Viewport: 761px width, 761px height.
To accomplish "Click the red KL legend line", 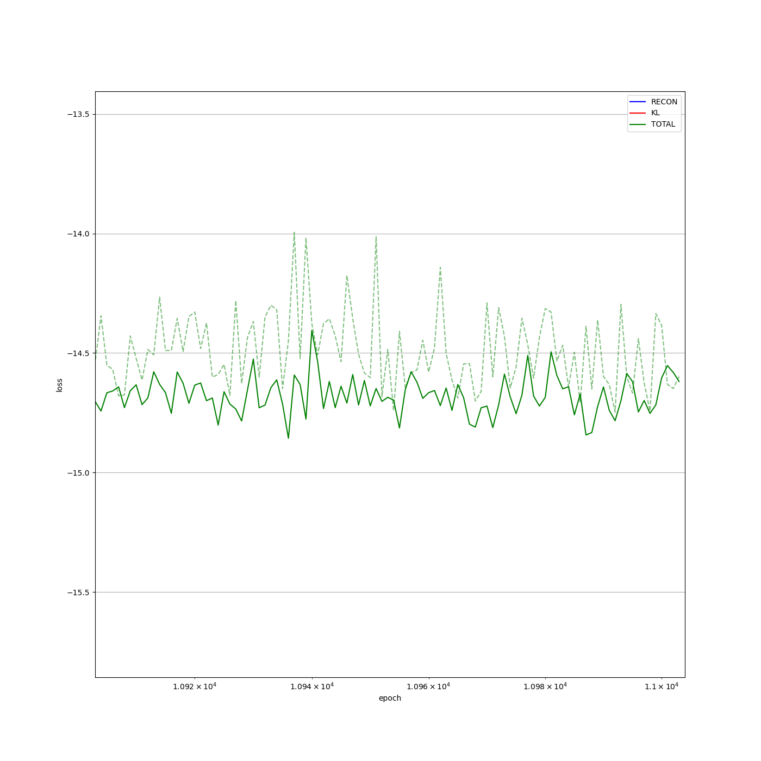I will tap(638, 113).
